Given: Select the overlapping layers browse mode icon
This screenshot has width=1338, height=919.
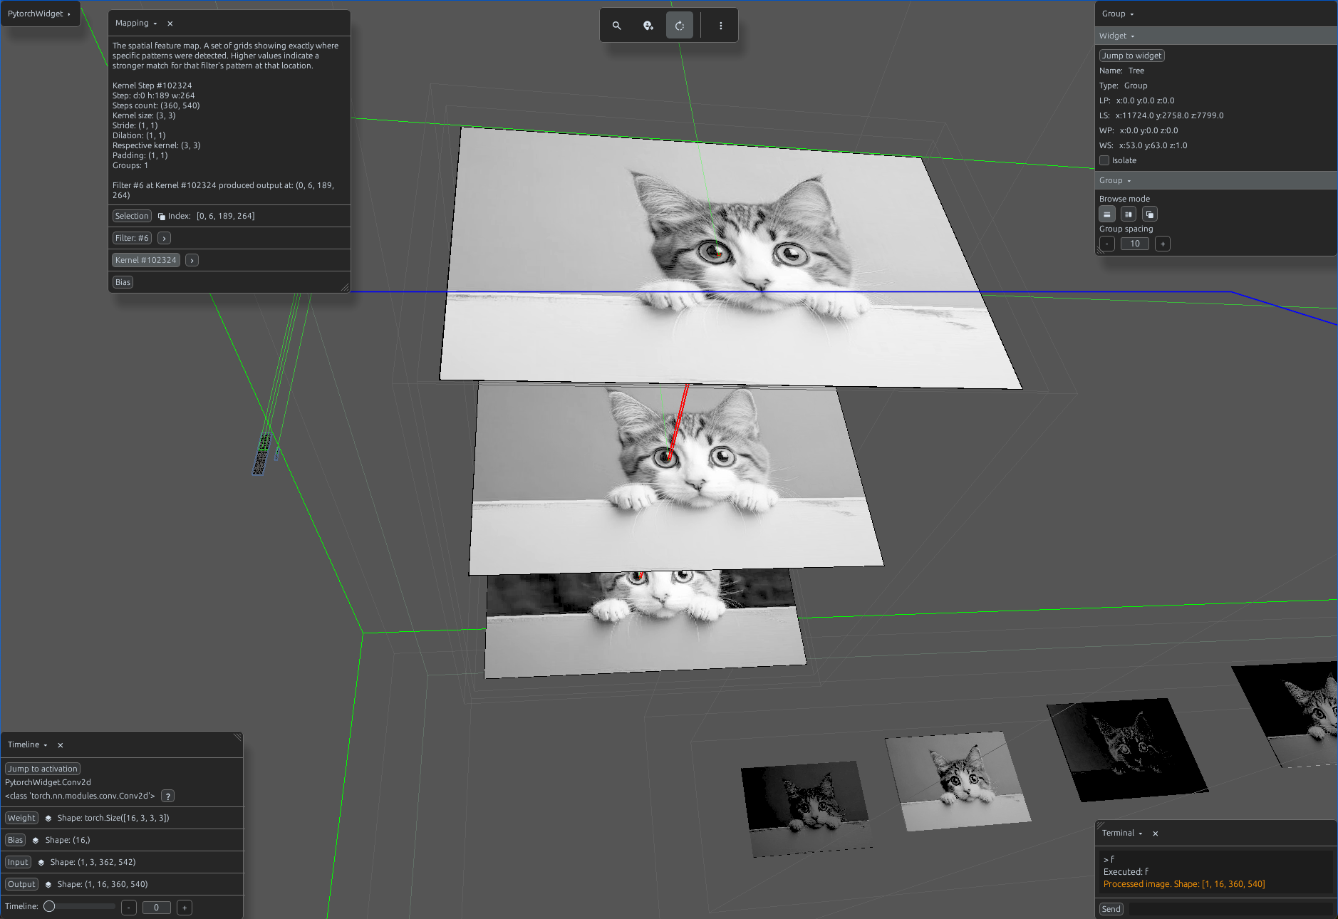Looking at the screenshot, I should 1150,214.
